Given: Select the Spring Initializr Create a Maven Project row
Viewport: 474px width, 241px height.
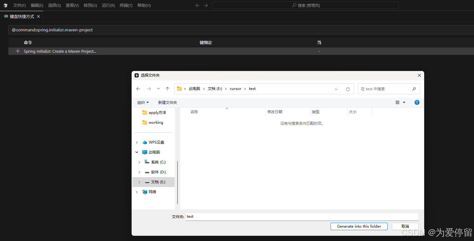Looking at the screenshot, I should [x=241, y=51].
